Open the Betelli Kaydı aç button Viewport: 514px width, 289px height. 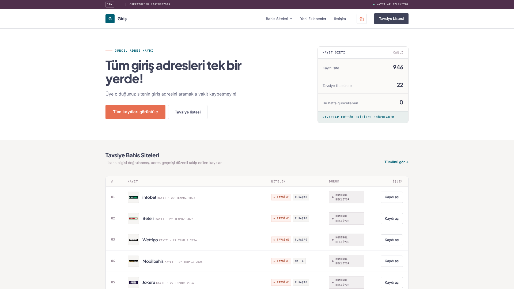pos(392,219)
